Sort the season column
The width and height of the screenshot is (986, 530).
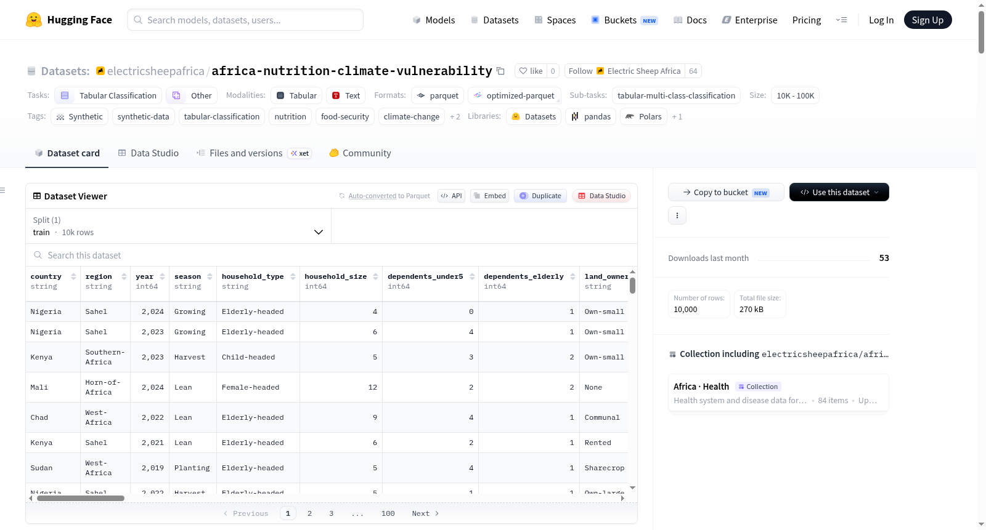[x=210, y=276]
